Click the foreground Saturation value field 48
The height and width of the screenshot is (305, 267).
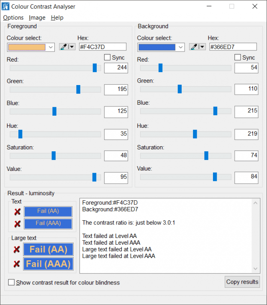[x=116, y=155]
